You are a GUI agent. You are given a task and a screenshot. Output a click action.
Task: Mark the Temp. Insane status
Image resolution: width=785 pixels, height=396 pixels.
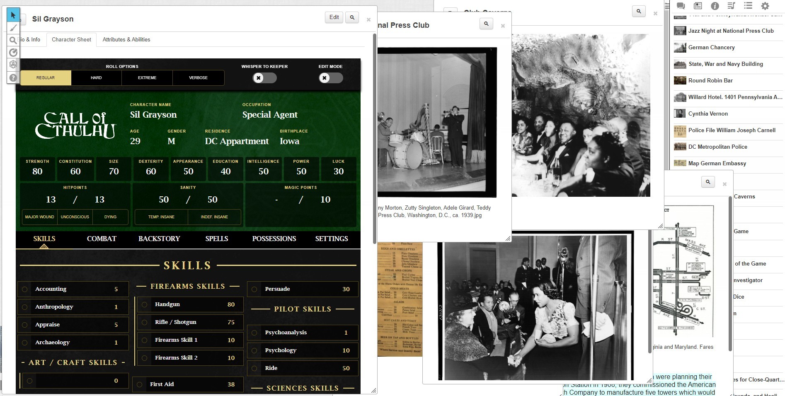(x=161, y=217)
